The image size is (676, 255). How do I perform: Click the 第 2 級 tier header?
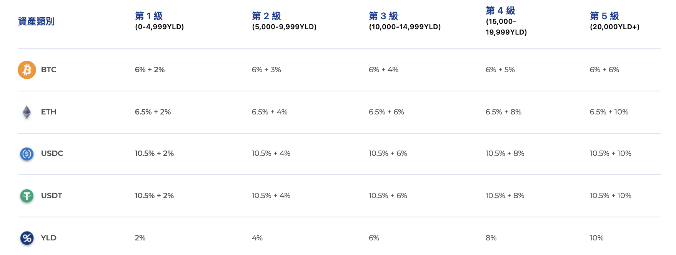coord(266,16)
